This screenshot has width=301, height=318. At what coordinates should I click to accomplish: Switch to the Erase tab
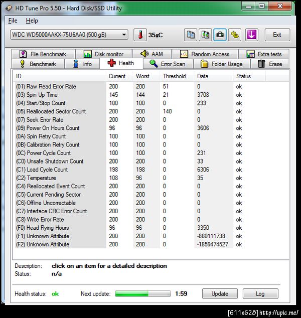point(270,64)
